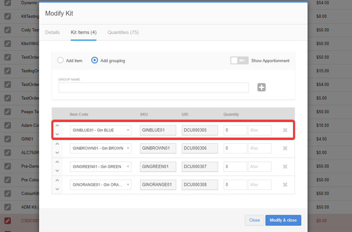This screenshot has height=232, width=352.
Task: Move GINGREEN01 row down with arrow
Action: [57, 171]
